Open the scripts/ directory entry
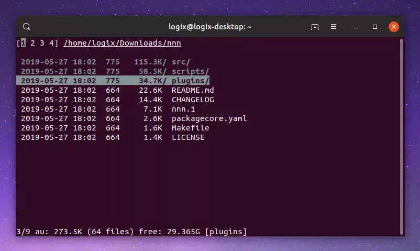Screen dimensions: 420x251 190,71
